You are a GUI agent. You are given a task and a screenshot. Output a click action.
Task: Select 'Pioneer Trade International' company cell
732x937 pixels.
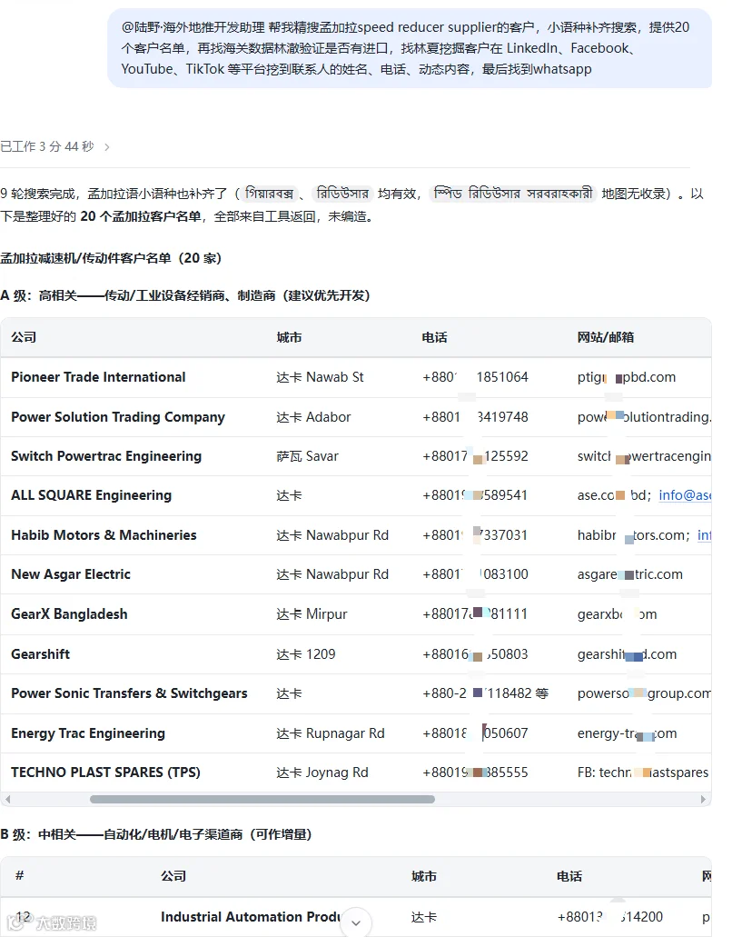click(98, 377)
